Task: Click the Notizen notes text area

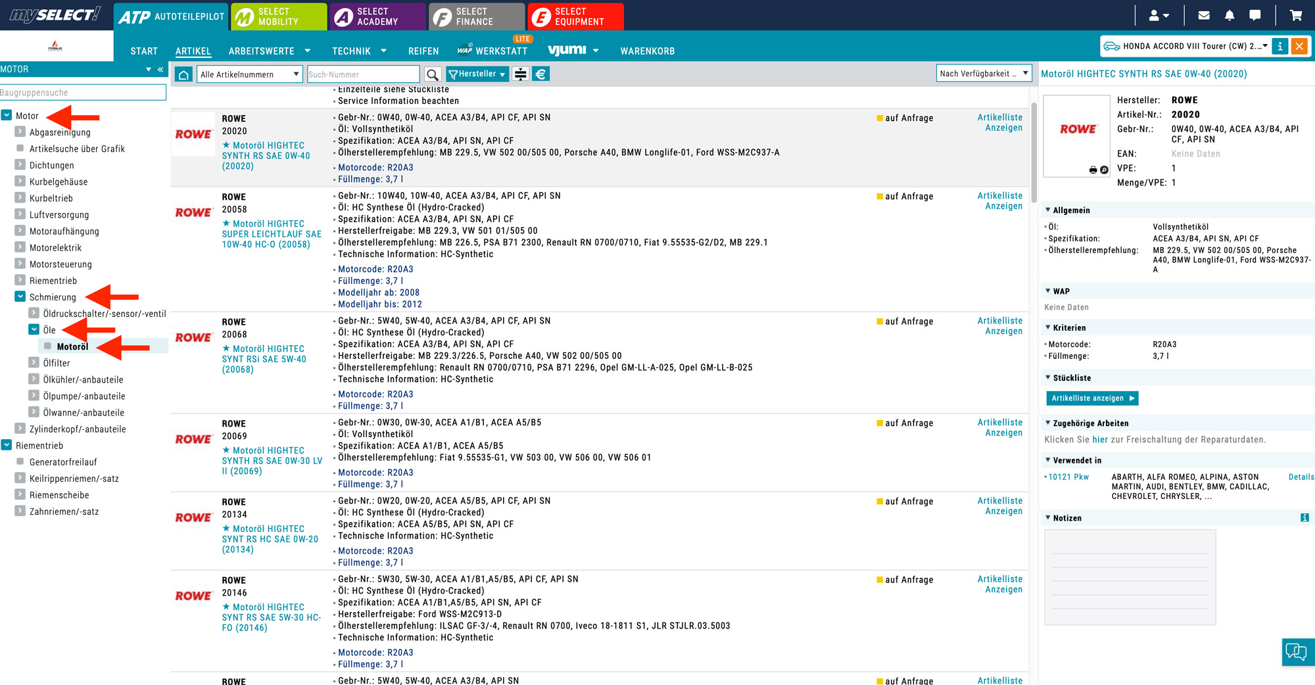Action: [x=1130, y=577]
